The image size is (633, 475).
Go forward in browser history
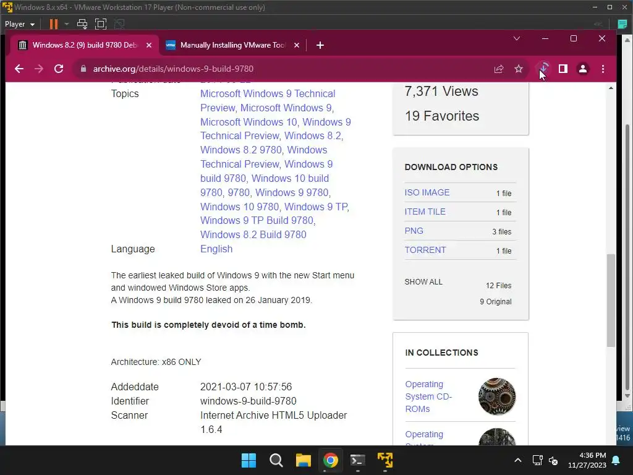pos(39,69)
